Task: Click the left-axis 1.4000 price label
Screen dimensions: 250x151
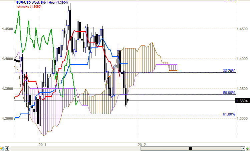Action: click(x=7, y=59)
